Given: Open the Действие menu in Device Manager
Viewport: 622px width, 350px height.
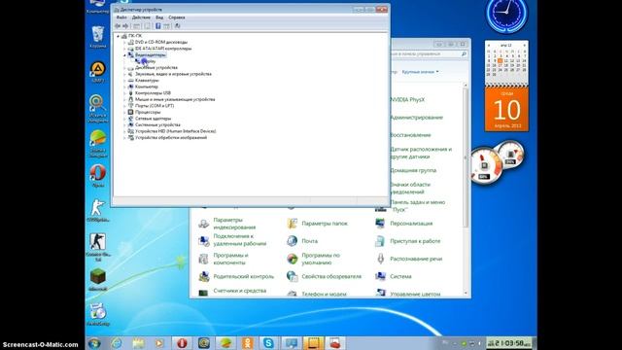Looking at the screenshot, I should click(x=141, y=17).
